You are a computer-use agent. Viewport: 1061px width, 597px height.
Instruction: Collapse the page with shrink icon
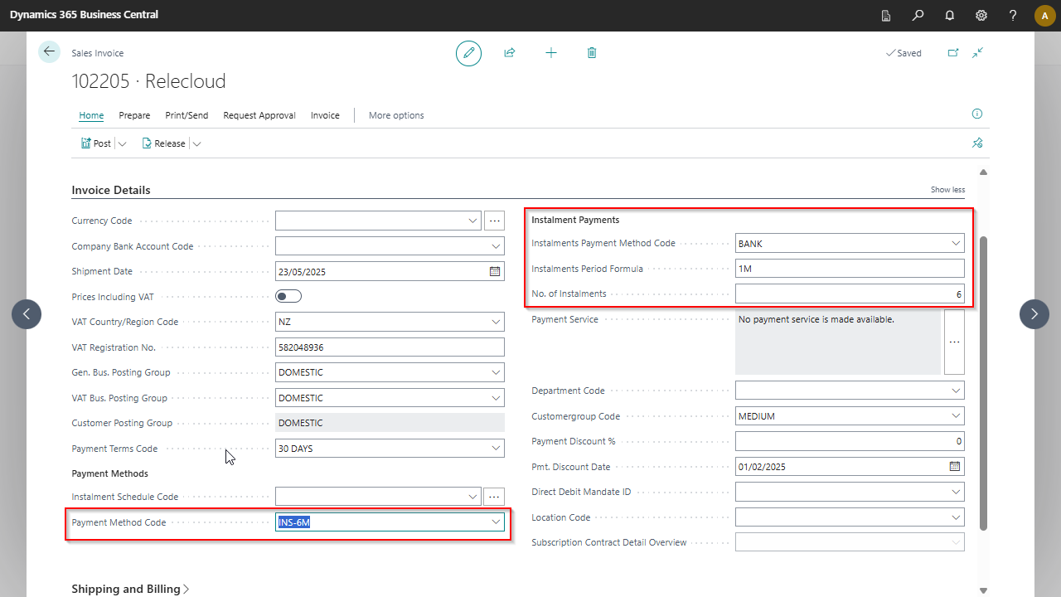pos(978,53)
